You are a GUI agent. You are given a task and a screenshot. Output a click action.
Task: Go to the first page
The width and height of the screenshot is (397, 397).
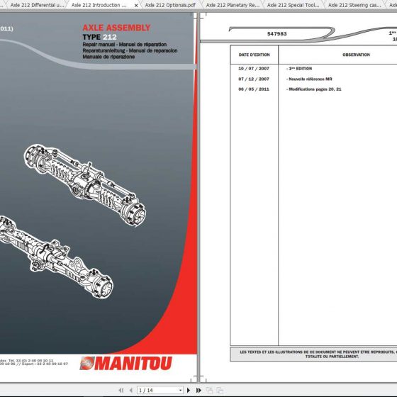(121, 390)
